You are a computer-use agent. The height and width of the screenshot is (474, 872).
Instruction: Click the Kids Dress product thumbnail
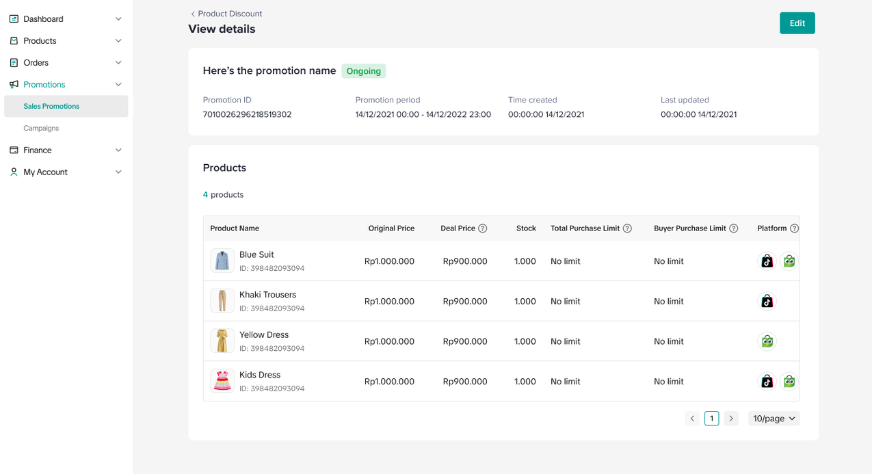tap(222, 382)
